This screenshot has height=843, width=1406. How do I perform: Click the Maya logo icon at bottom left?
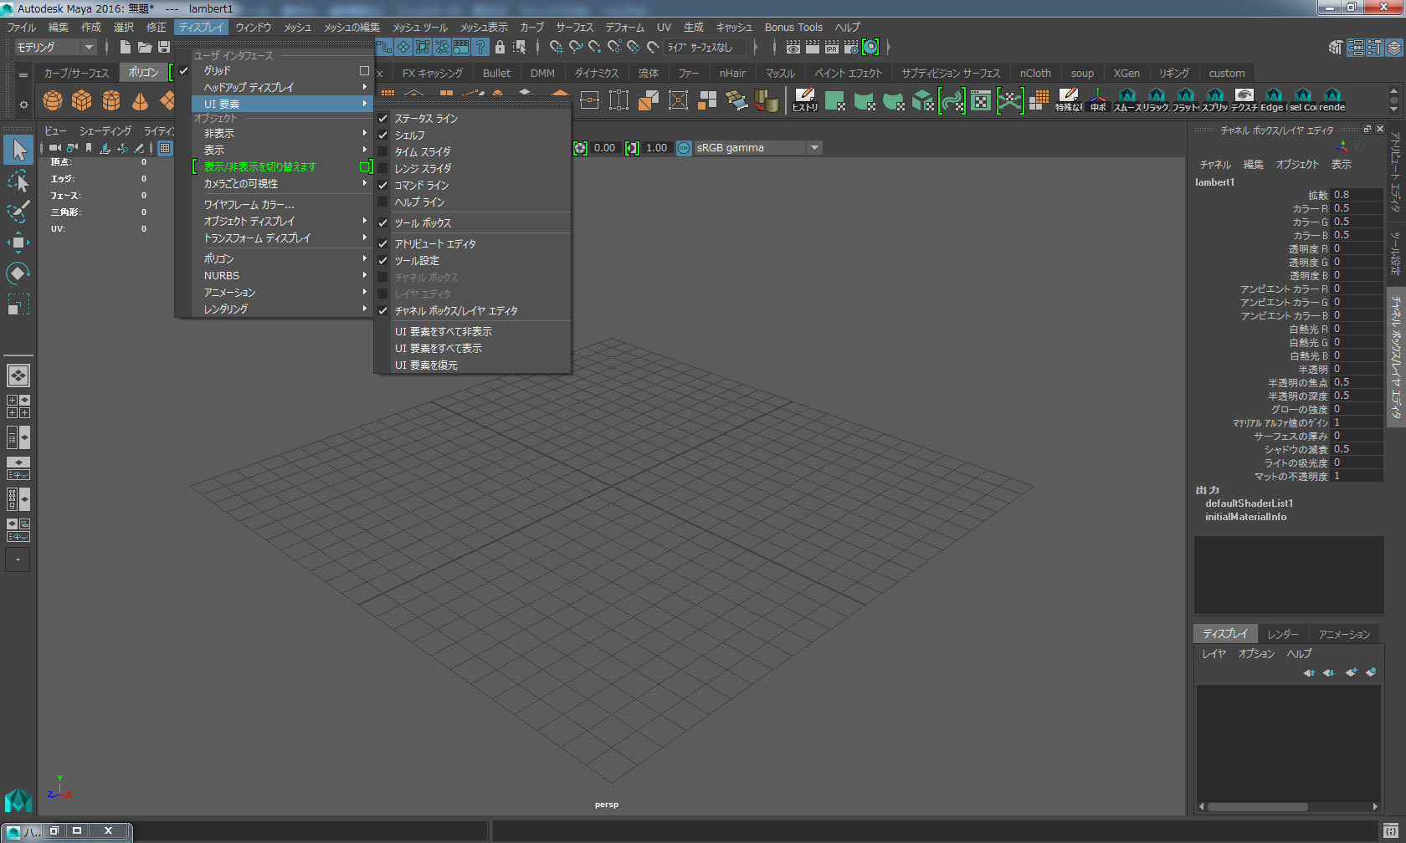pyautogui.click(x=18, y=800)
